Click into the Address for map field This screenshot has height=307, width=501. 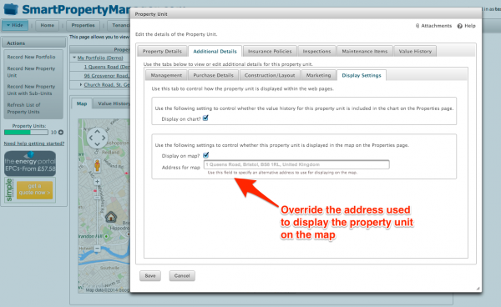[296, 164]
